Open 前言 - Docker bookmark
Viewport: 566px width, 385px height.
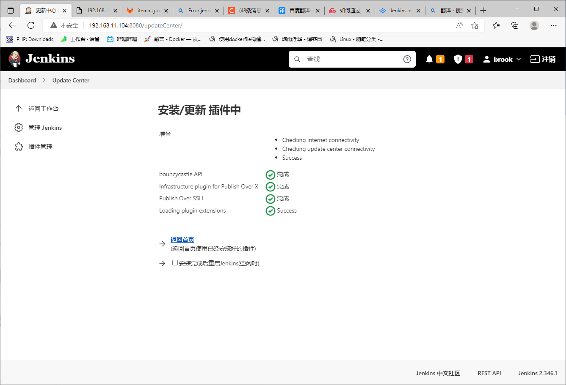point(173,39)
